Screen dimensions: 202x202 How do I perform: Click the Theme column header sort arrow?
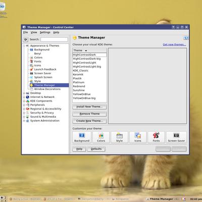pyautogui.click(x=86, y=50)
